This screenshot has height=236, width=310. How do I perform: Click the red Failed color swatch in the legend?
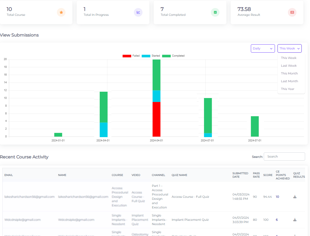(127, 55)
